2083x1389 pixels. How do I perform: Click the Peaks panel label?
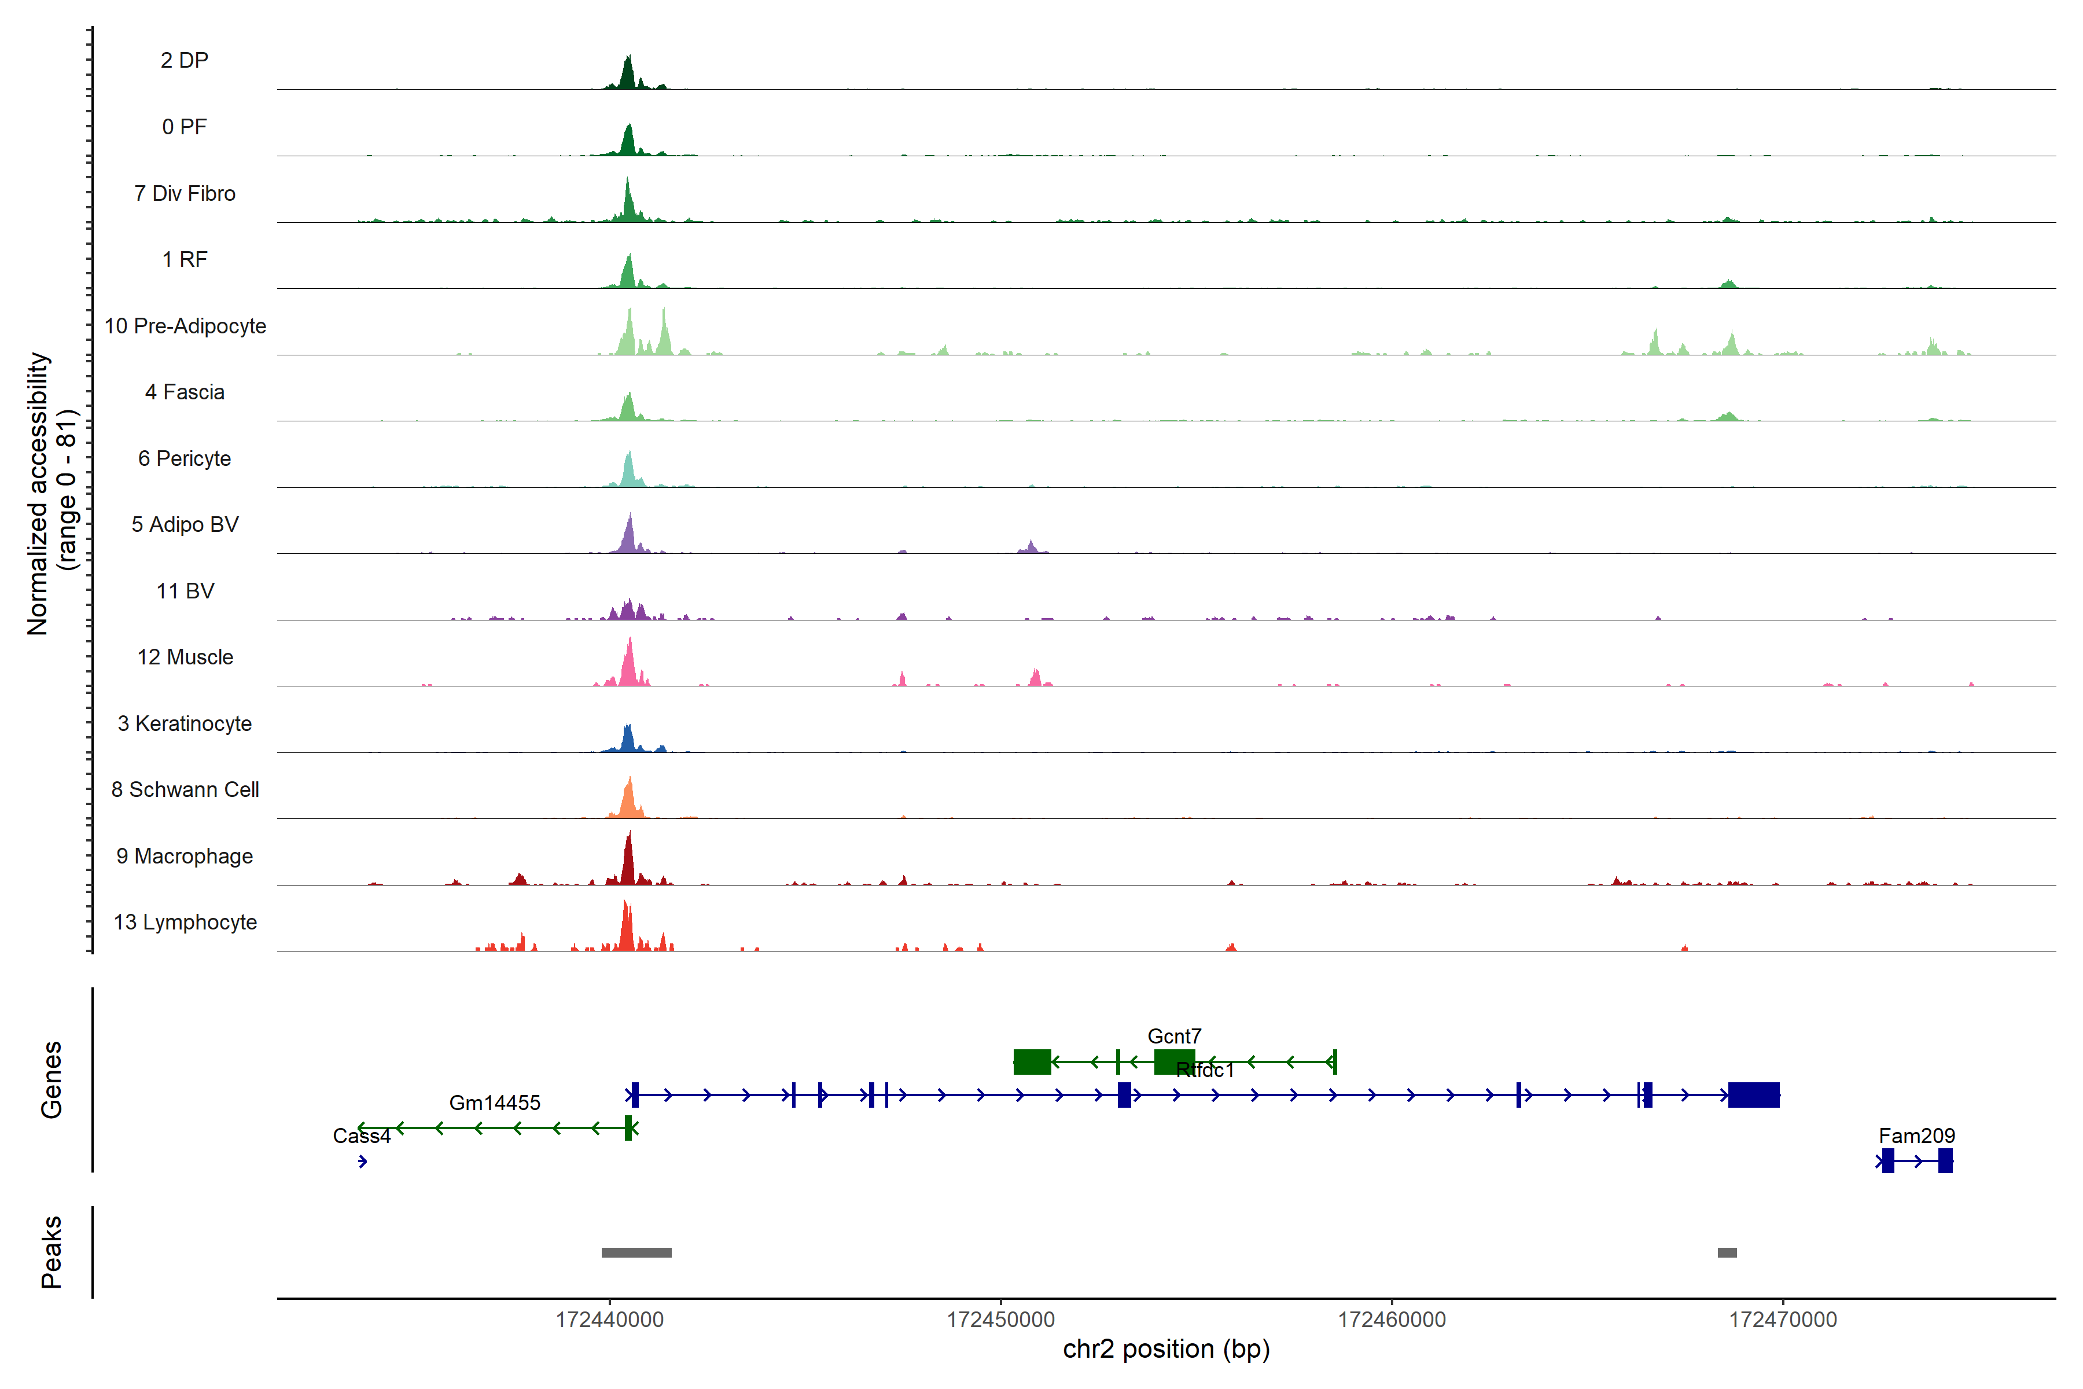51,1251
